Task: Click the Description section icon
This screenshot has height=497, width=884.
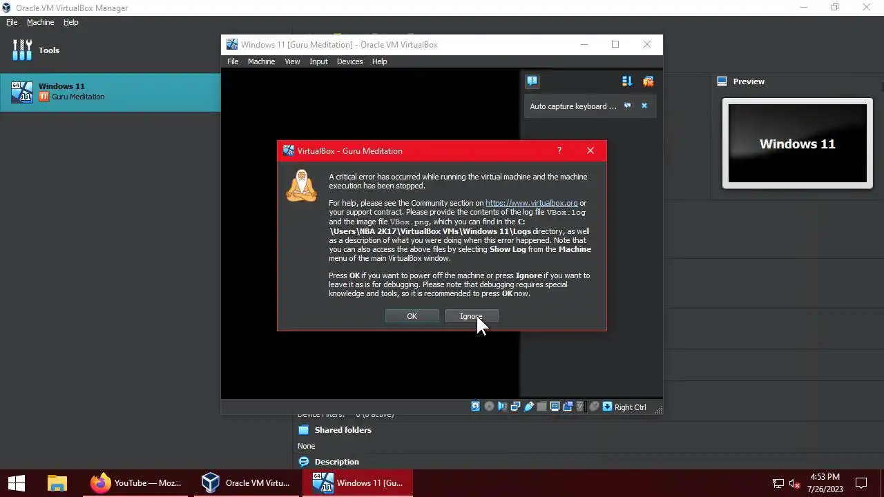Action: (x=303, y=461)
